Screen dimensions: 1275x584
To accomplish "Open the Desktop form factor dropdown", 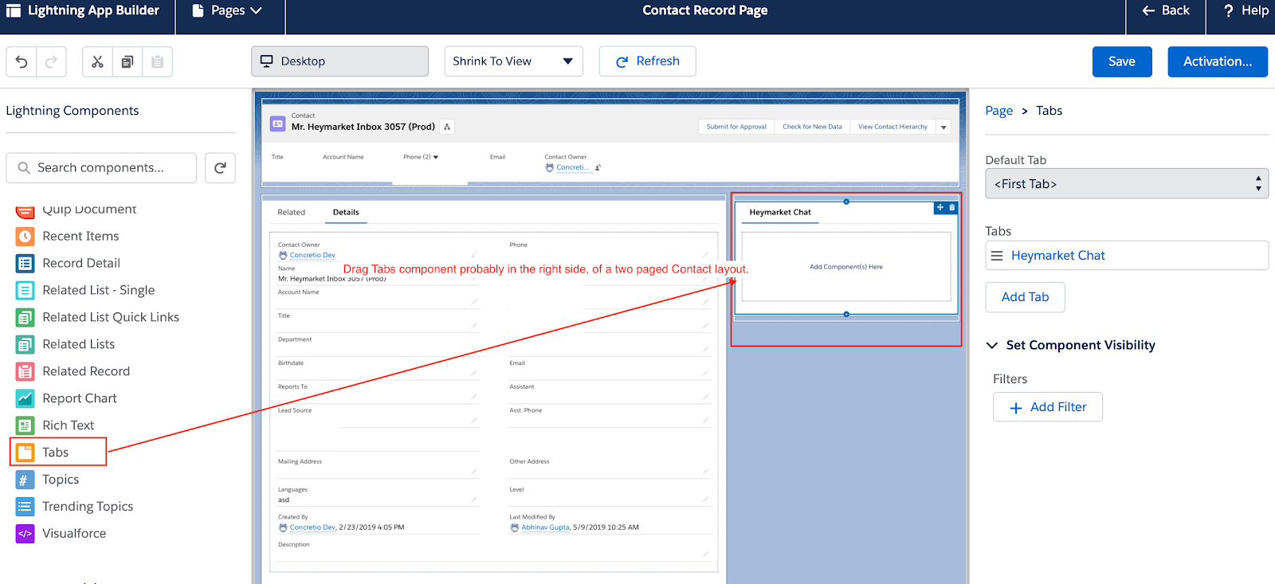I will click(x=340, y=61).
